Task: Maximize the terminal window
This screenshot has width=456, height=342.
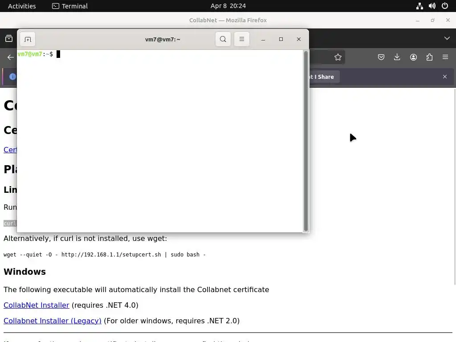Action: (281, 39)
